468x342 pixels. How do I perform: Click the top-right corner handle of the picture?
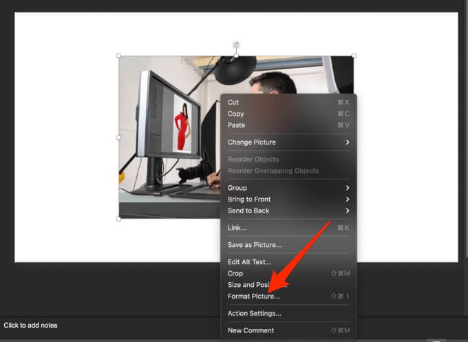(x=354, y=56)
